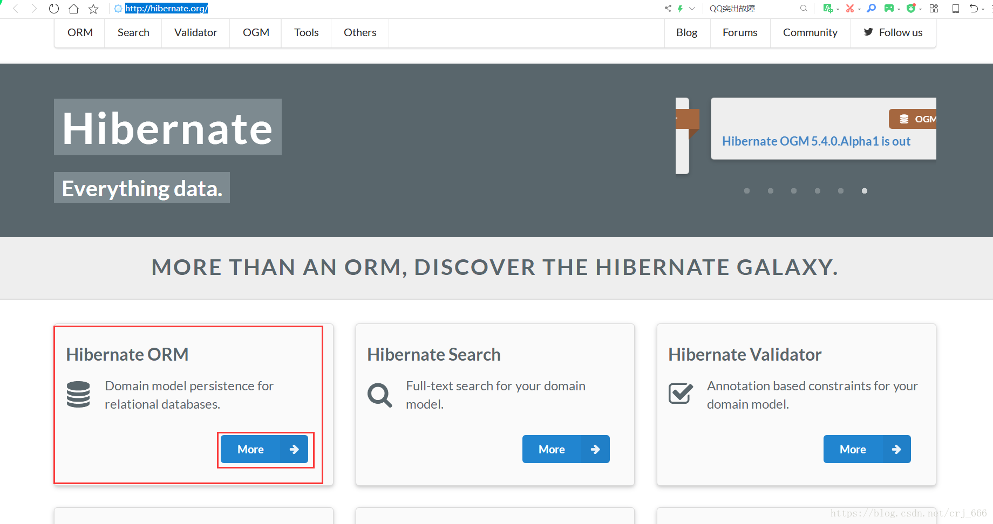The height and width of the screenshot is (524, 993).
Task: Click the database stack icon in the ORM card
Action: click(78, 394)
